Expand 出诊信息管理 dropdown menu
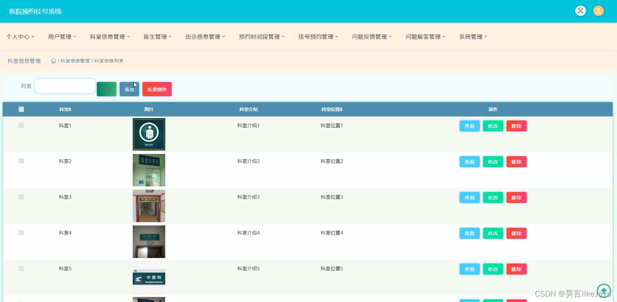This screenshot has width=617, height=302. pos(205,37)
